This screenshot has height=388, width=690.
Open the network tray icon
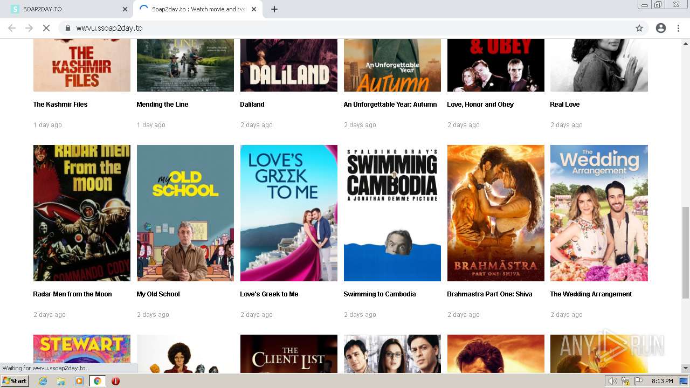626,381
